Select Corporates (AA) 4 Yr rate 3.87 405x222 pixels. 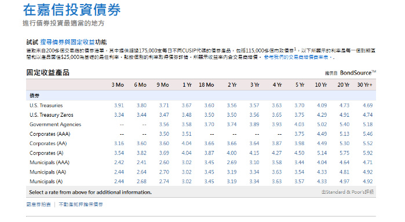click(276, 143)
